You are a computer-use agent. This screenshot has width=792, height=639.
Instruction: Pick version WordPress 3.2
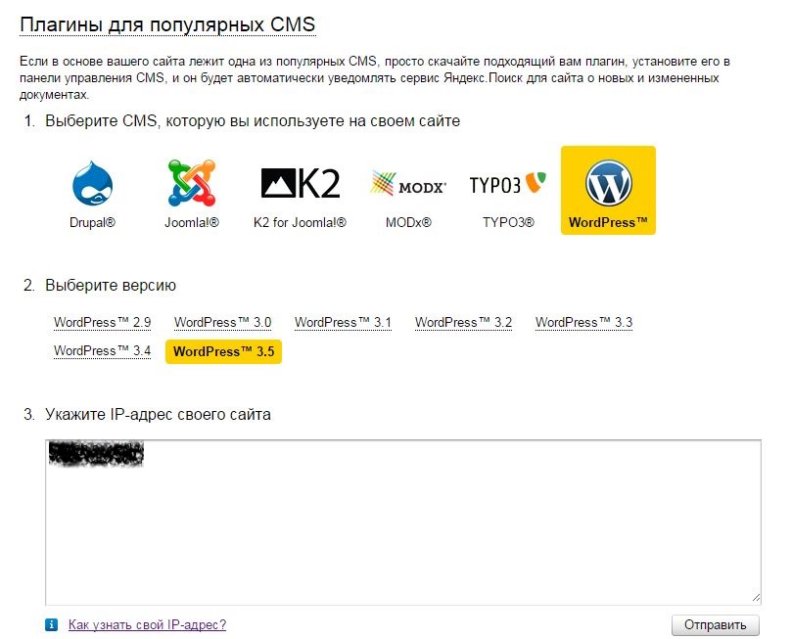point(463,322)
